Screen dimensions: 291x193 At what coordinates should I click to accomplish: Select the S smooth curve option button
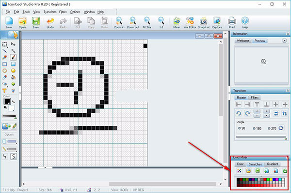[14, 157]
